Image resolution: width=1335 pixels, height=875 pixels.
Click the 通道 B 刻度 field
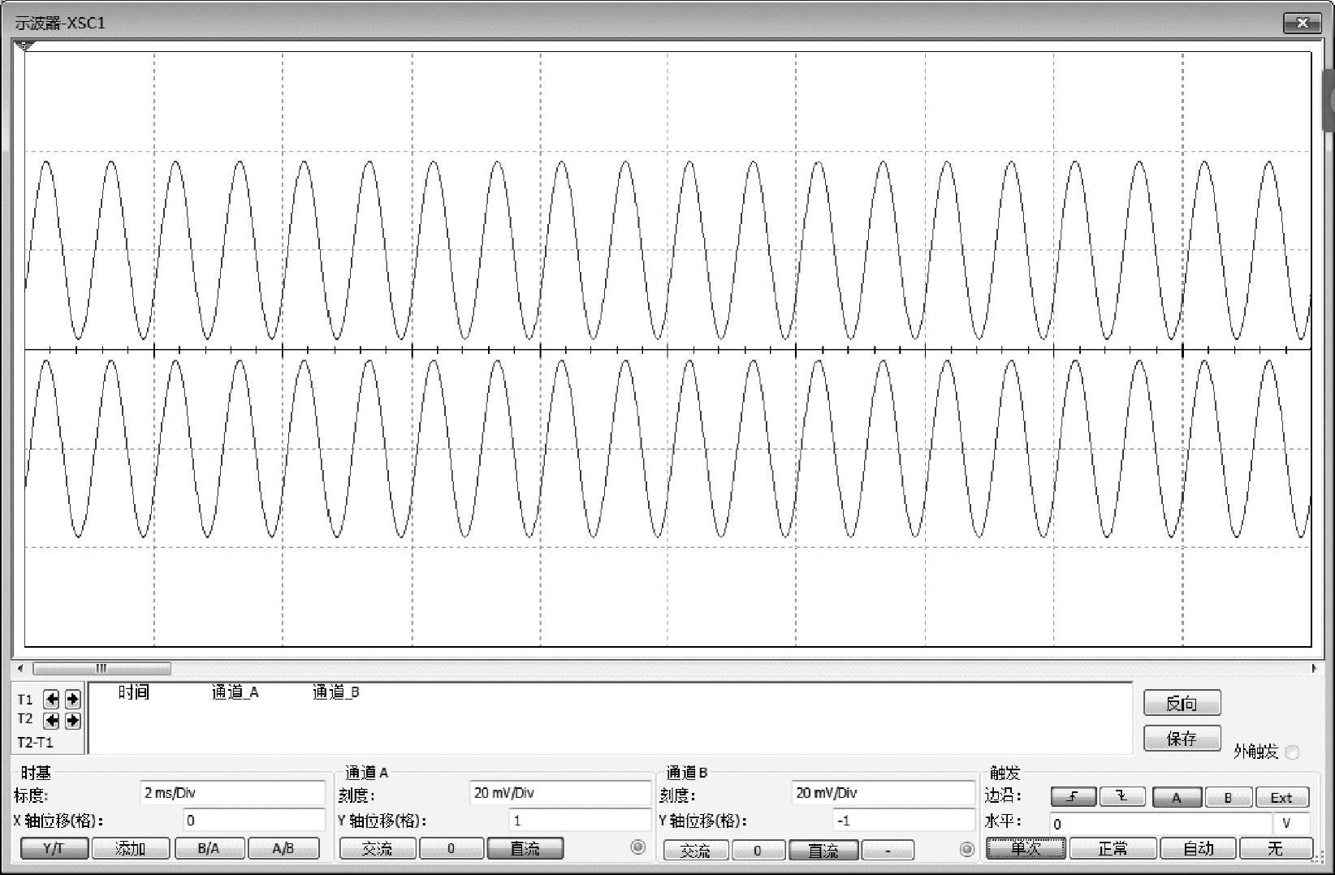[884, 793]
